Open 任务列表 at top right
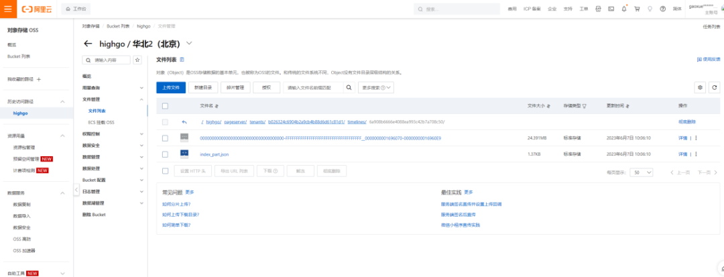This screenshot has width=724, height=277. [711, 27]
